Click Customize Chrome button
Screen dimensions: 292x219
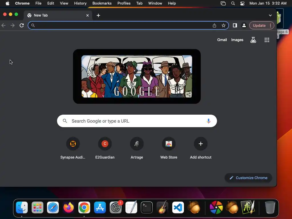(248, 178)
